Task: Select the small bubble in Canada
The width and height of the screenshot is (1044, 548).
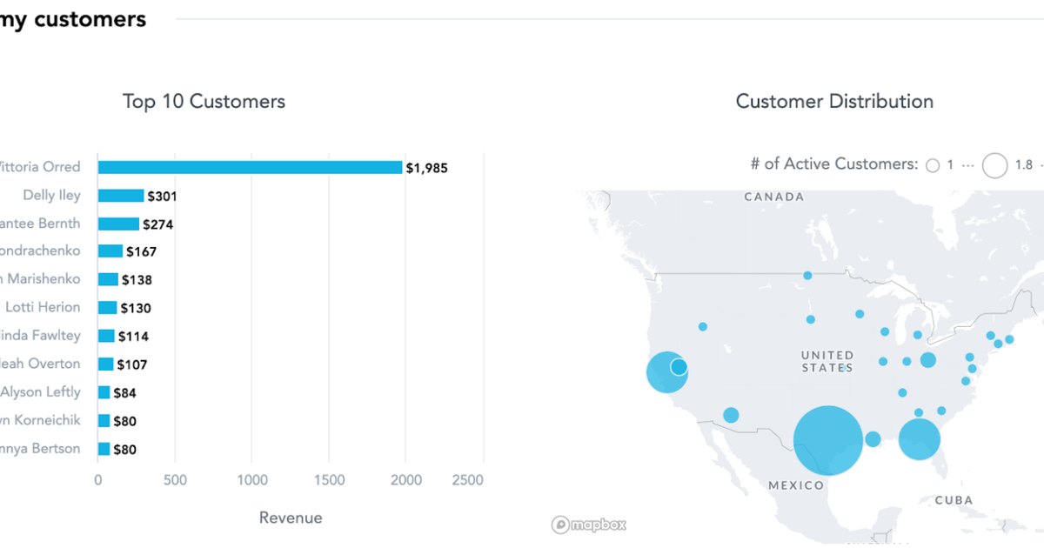Action: [x=806, y=275]
